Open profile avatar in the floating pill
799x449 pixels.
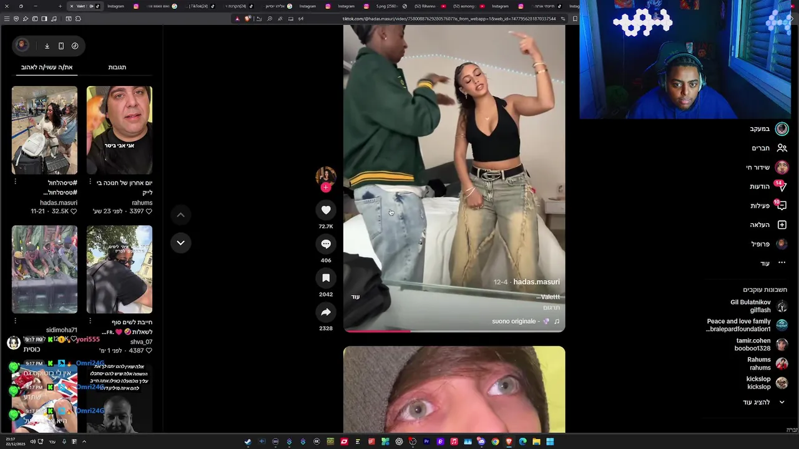[22, 45]
